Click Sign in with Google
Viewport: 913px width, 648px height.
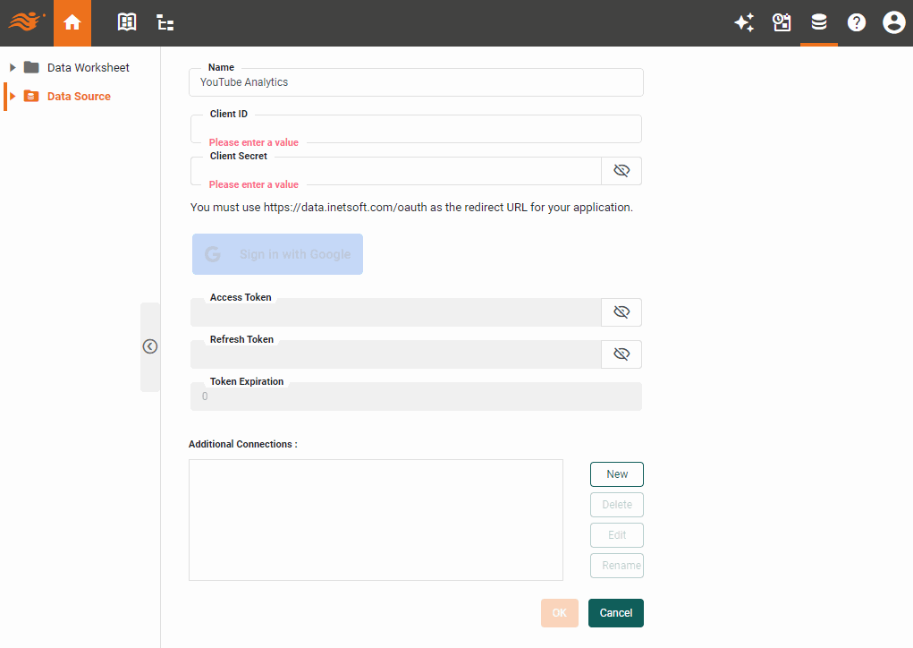277,254
